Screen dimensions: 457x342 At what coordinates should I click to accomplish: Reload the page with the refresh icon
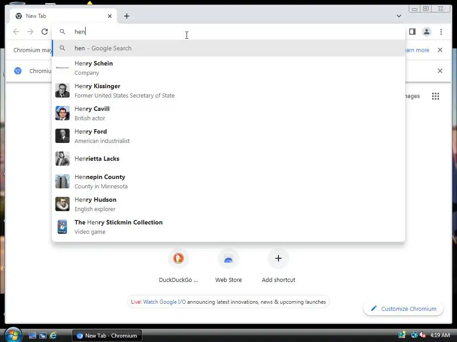point(45,32)
